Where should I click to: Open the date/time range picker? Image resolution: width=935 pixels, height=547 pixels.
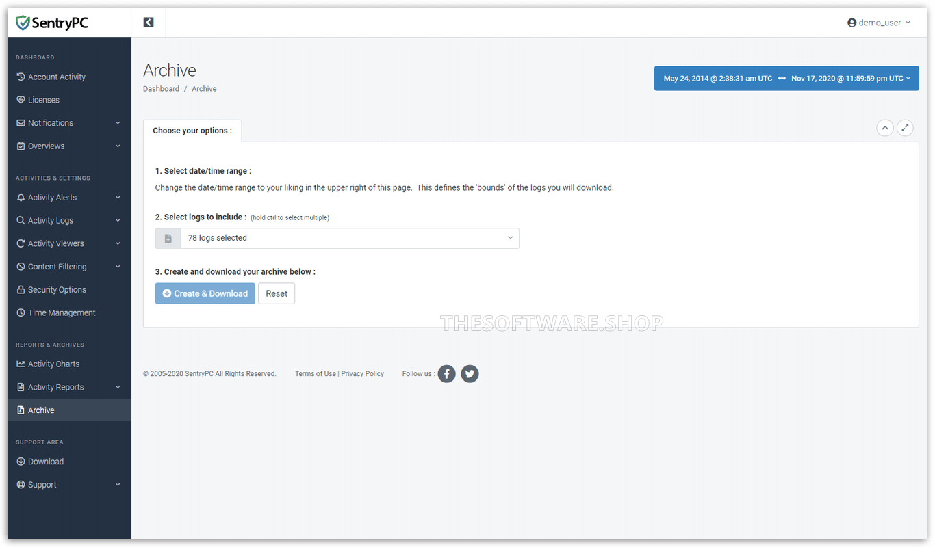tap(786, 79)
